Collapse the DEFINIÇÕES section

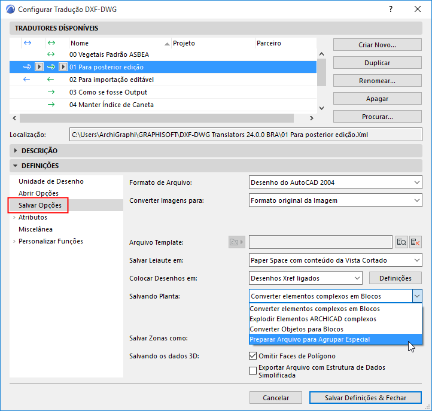click(x=16, y=166)
